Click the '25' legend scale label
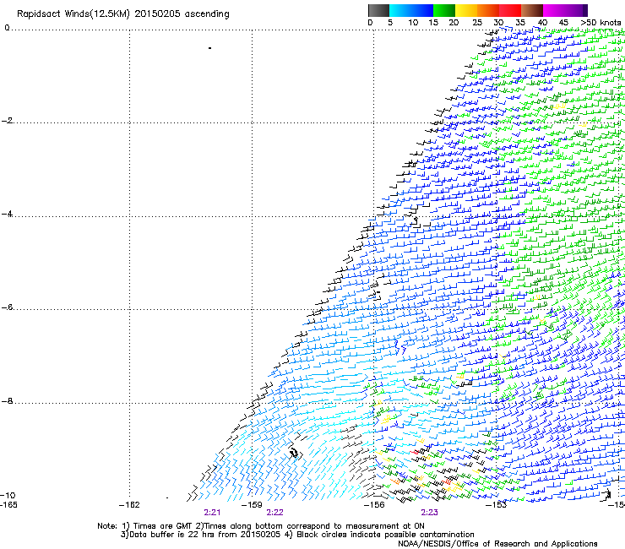Image resolution: width=625 pixels, height=549 pixels. [477, 23]
